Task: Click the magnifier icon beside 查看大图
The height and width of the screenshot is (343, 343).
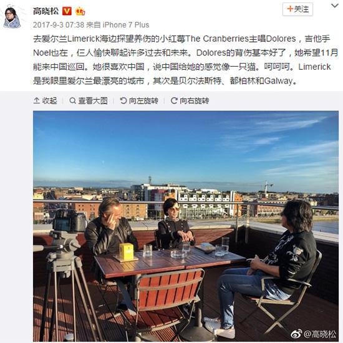Action: pyautogui.click(x=72, y=100)
